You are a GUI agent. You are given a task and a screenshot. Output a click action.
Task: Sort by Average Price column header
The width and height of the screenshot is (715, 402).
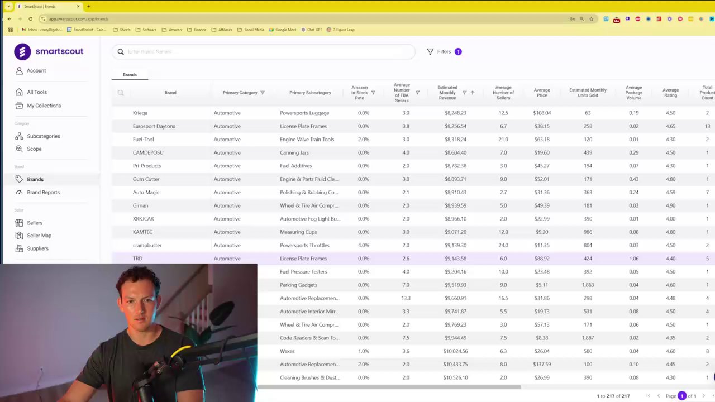tap(542, 93)
